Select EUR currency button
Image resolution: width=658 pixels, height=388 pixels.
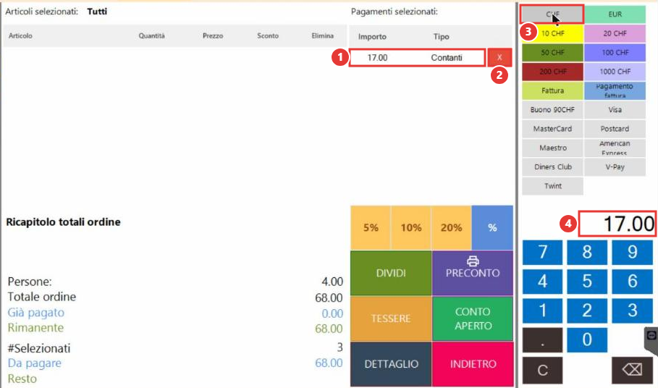(x=615, y=14)
